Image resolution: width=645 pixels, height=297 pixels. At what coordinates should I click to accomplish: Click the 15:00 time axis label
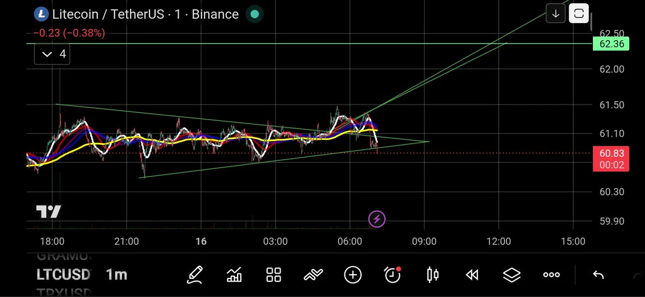coord(573,242)
